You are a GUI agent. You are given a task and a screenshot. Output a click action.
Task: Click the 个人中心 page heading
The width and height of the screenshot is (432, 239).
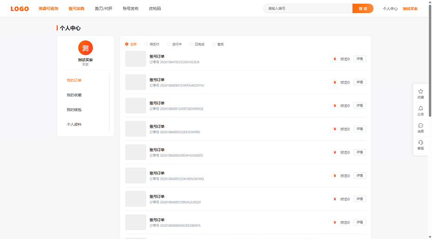[x=70, y=28]
